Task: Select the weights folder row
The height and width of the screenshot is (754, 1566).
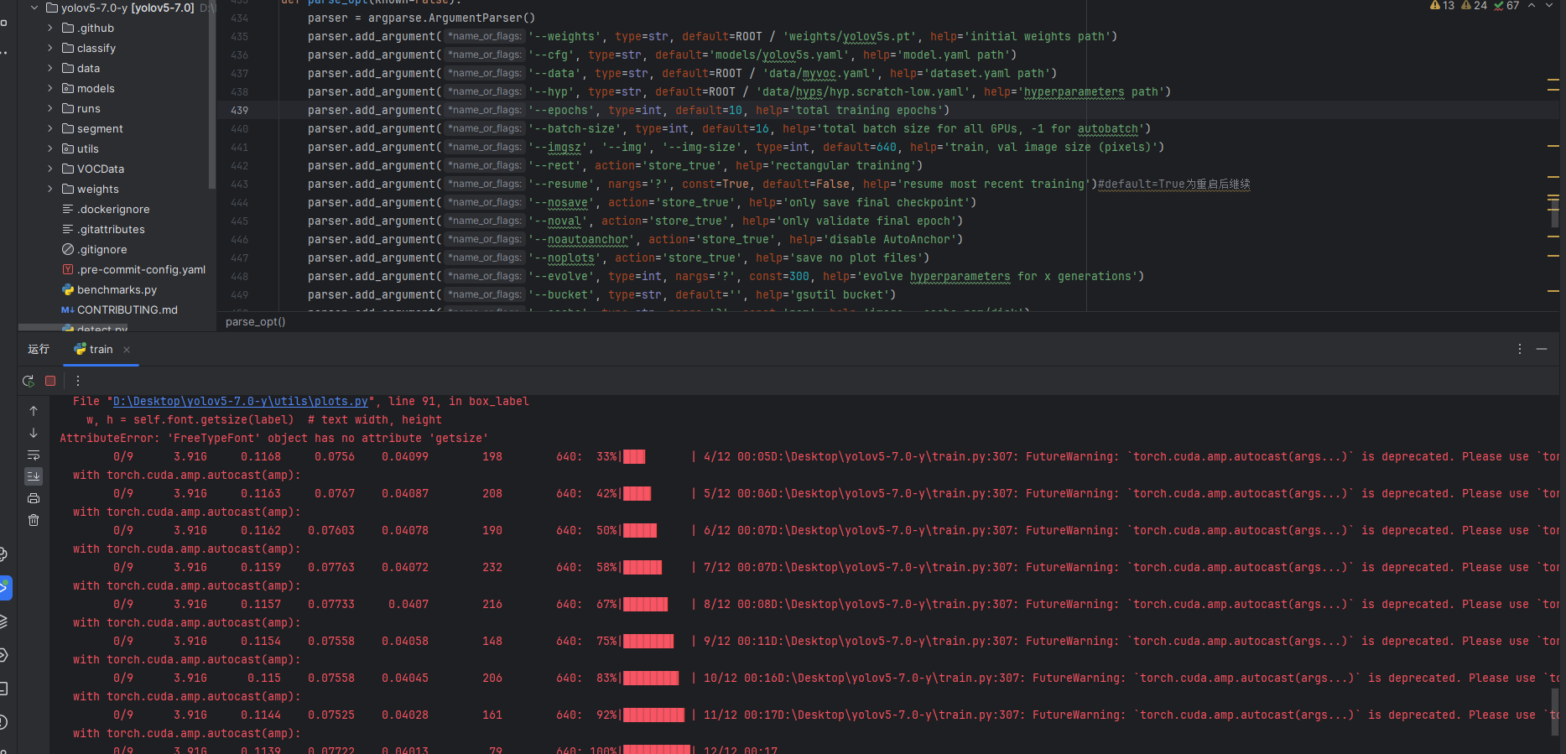Action: [x=113, y=189]
